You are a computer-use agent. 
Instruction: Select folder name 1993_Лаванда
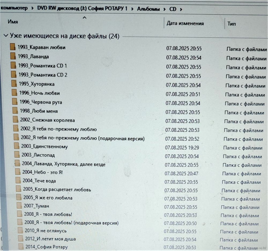click(33, 56)
